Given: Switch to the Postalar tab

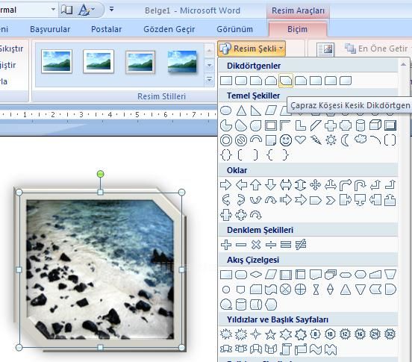Looking at the screenshot, I should [x=107, y=29].
